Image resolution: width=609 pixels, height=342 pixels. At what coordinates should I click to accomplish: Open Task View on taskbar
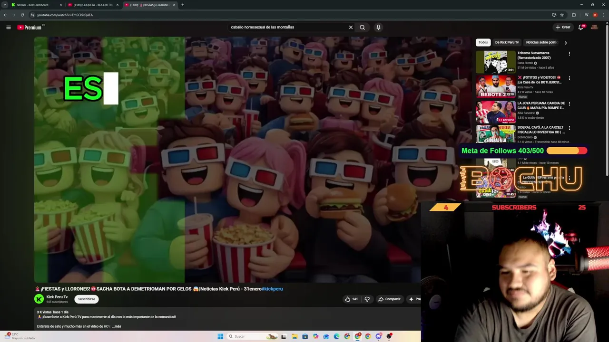coord(284,336)
